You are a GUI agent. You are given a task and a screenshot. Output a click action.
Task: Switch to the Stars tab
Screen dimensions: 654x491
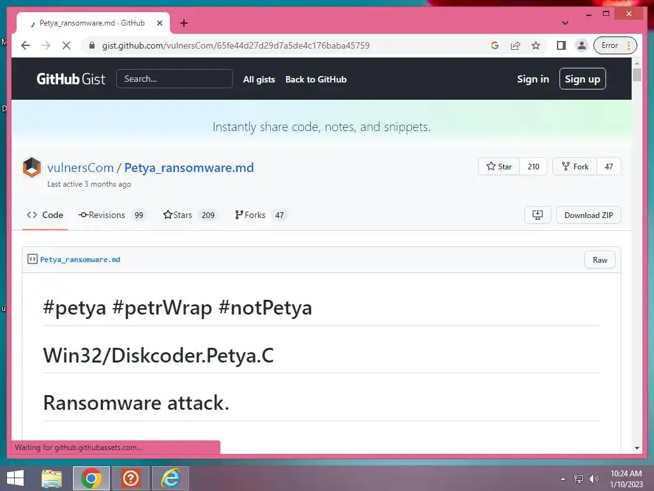pos(190,215)
